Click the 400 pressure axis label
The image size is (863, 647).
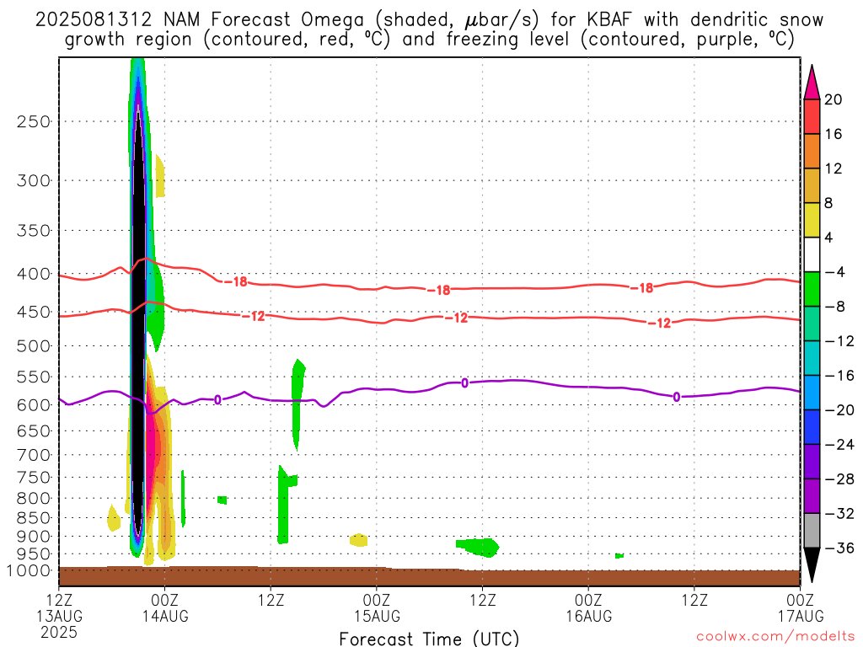click(34, 274)
